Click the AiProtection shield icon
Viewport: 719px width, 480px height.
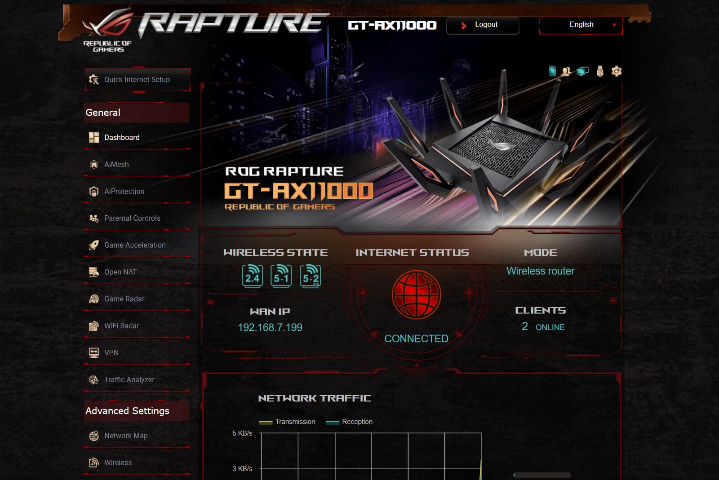[x=93, y=191]
